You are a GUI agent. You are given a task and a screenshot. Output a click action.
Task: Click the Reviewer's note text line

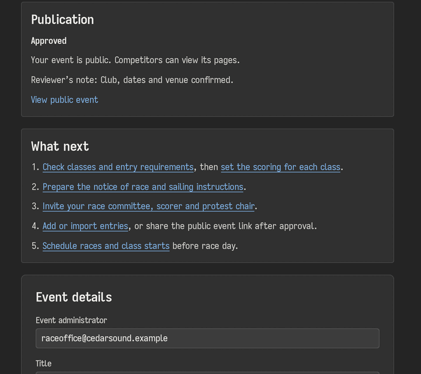click(132, 80)
